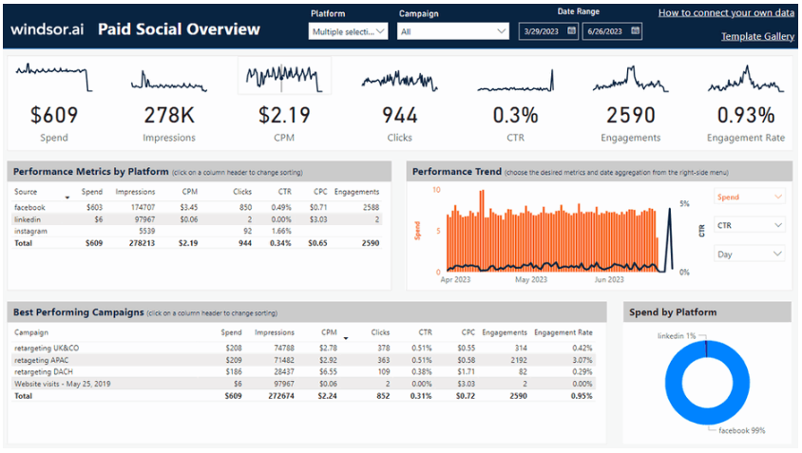The image size is (802, 453).
Task: Expand the CTR metric dropdown in Performance Trend
Action: pyautogui.click(x=750, y=225)
